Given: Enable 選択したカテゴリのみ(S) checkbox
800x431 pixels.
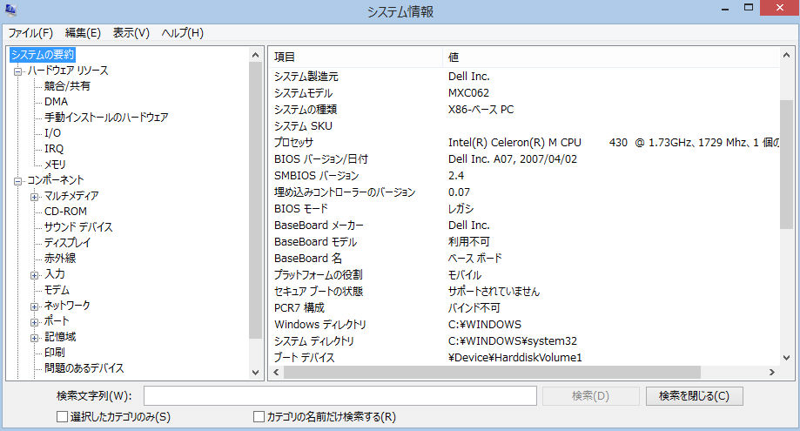Looking at the screenshot, I should pos(62,417).
